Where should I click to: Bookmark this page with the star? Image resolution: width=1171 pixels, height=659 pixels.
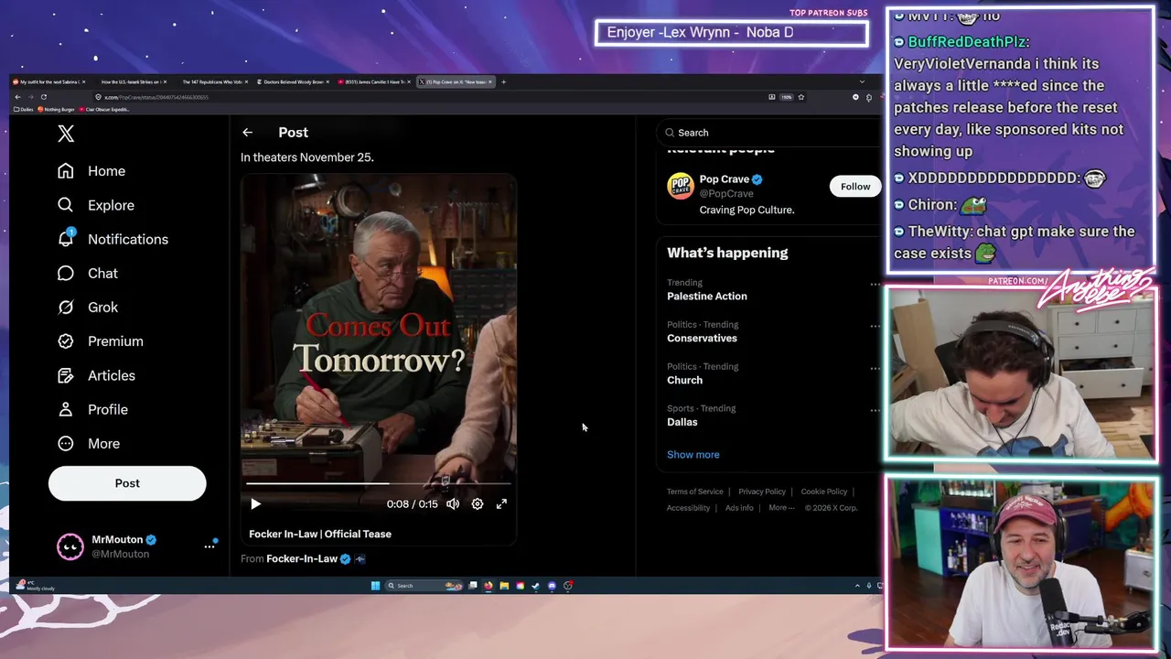point(800,97)
